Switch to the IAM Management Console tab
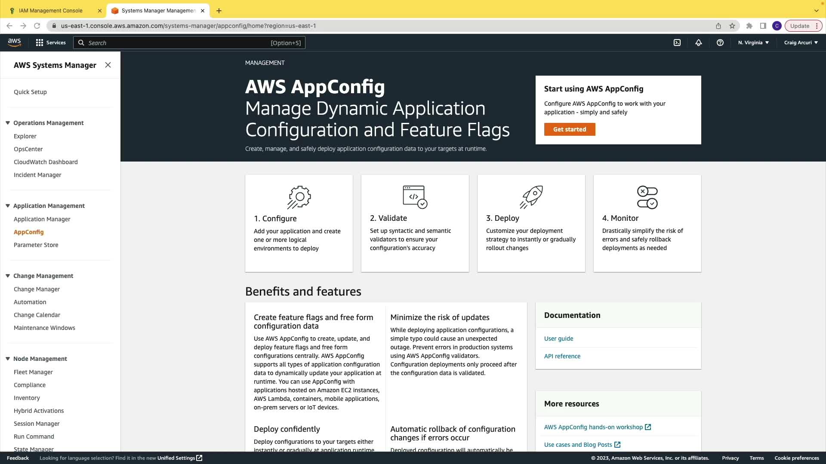This screenshot has width=826, height=464. [51, 10]
